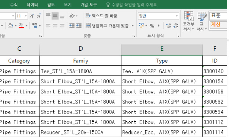Switch to the 개발 도구 tab
Image resolution: width=229 pixels, height=137 pixels.
[x=89, y=5]
